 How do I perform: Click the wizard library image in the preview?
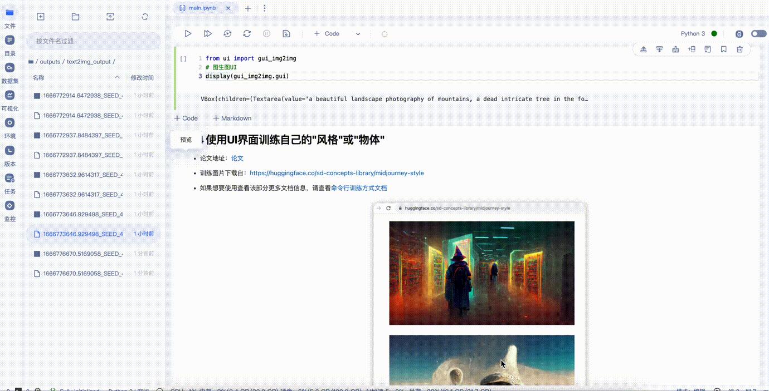tap(481, 273)
